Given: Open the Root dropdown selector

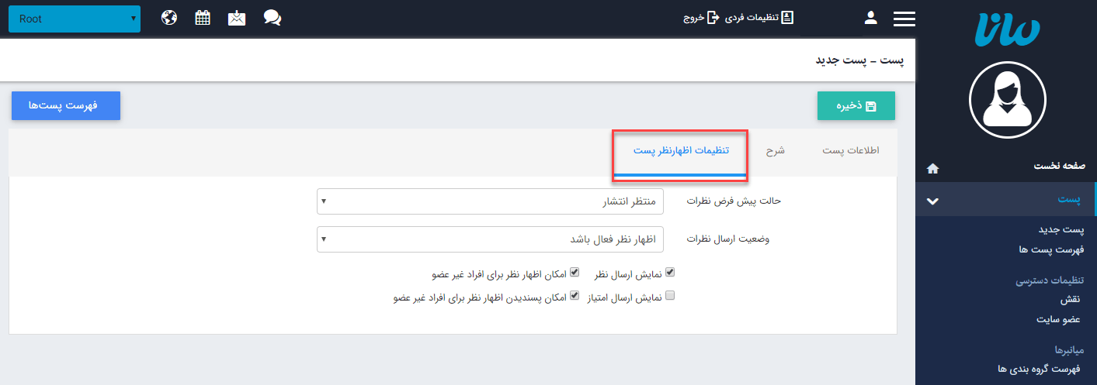Looking at the screenshot, I should 75,19.
